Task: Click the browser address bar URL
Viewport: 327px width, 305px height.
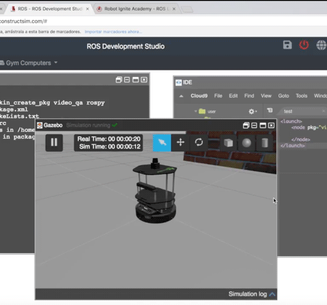Action: point(23,21)
